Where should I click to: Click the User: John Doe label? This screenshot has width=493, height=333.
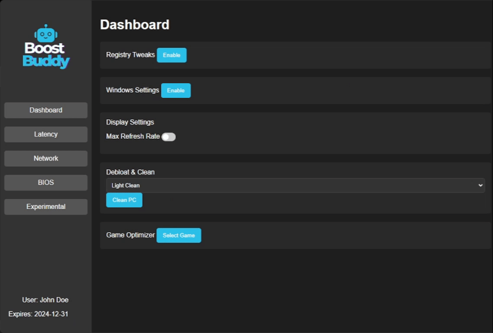45,300
